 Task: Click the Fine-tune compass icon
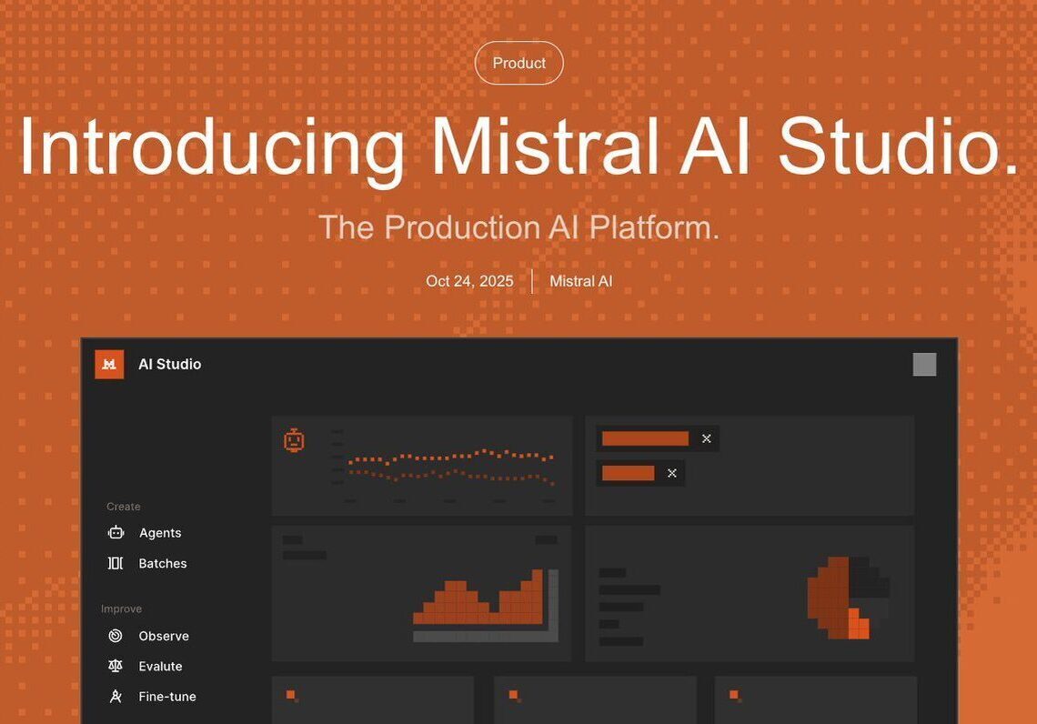click(x=116, y=696)
